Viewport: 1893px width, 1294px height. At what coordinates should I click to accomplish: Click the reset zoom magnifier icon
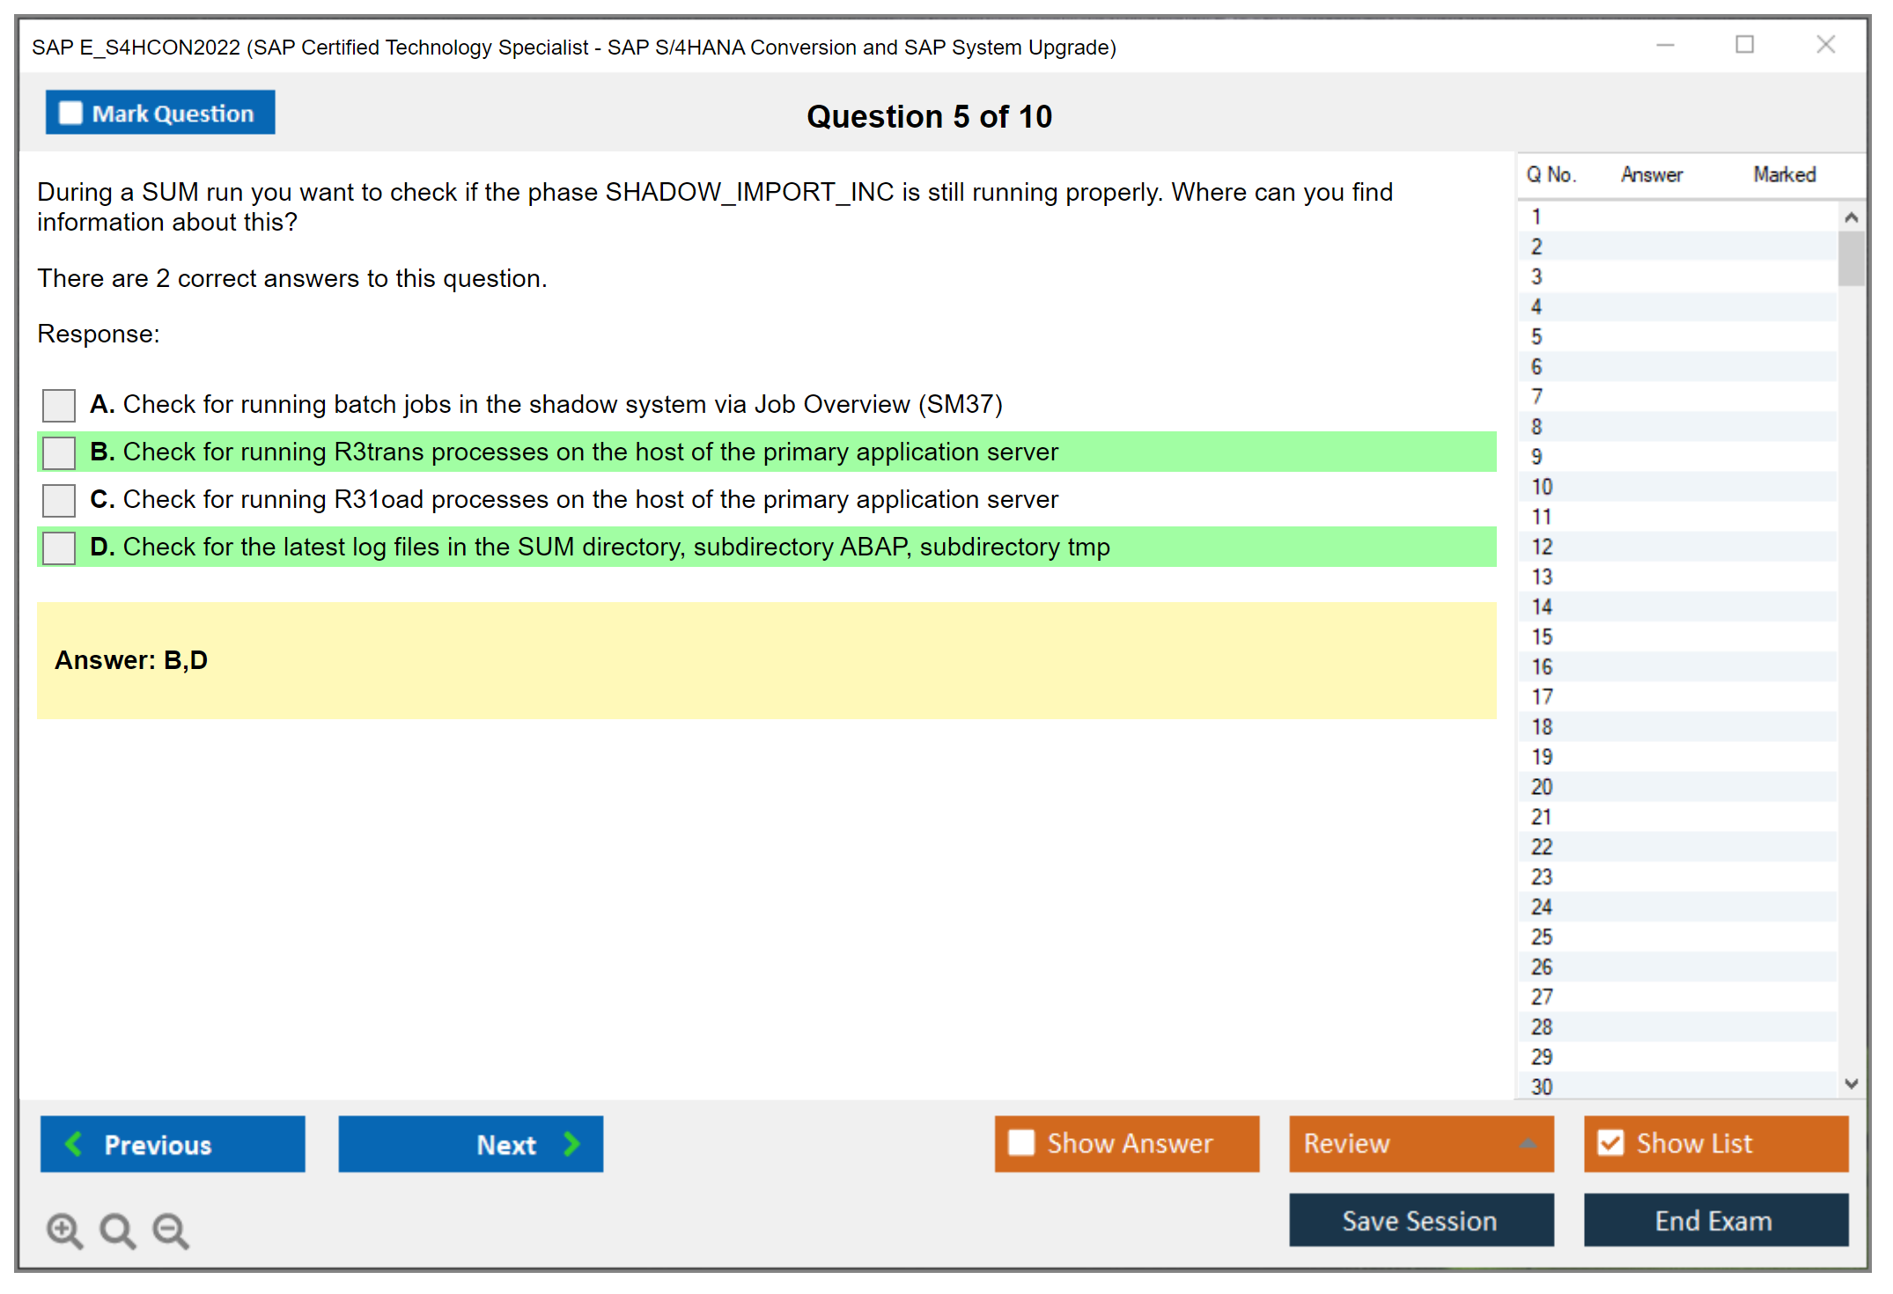point(117,1230)
